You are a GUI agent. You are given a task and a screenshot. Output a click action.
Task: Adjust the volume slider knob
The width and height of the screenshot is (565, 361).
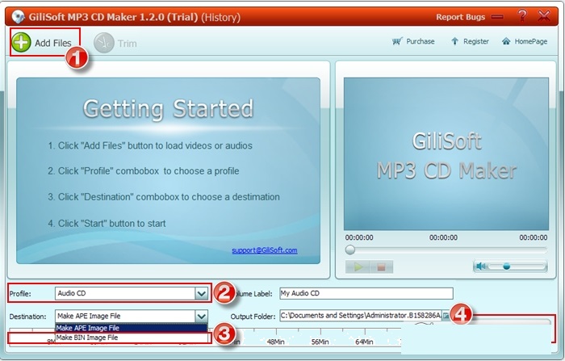point(506,267)
